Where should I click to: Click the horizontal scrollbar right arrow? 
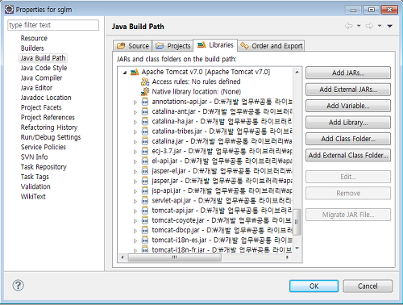287,257
